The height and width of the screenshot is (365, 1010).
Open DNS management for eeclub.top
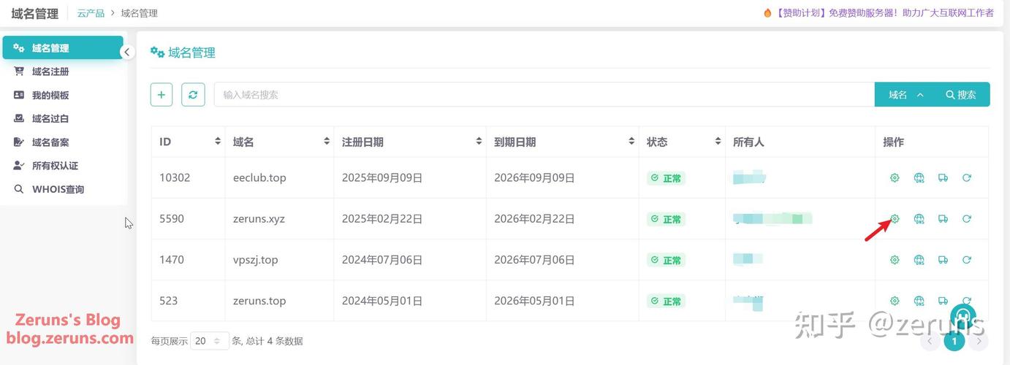(919, 177)
